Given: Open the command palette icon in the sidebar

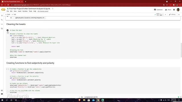Looking at the screenshot, I should tap(2, 91).
